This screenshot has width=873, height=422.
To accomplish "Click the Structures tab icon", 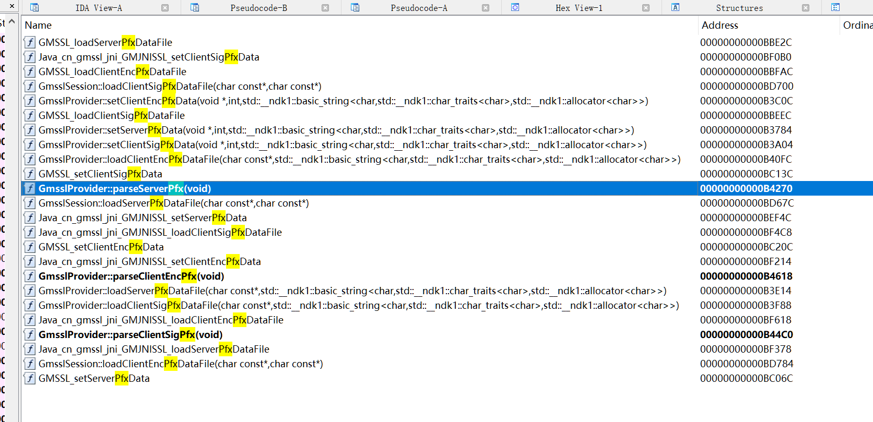I will pos(675,8).
